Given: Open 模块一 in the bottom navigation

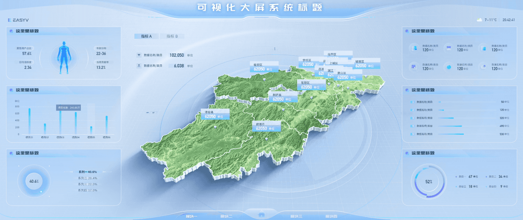Looking at the screenshot, I should [191, 216].
